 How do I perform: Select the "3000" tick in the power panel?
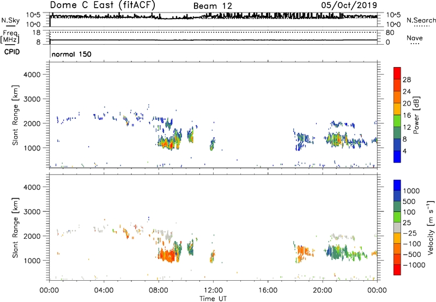32,99
